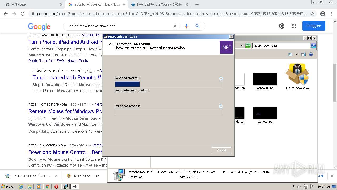Open the FAQ sitelink
Image resolution: width=337 pixels, height=190 pixels.
tap(60, 61)
